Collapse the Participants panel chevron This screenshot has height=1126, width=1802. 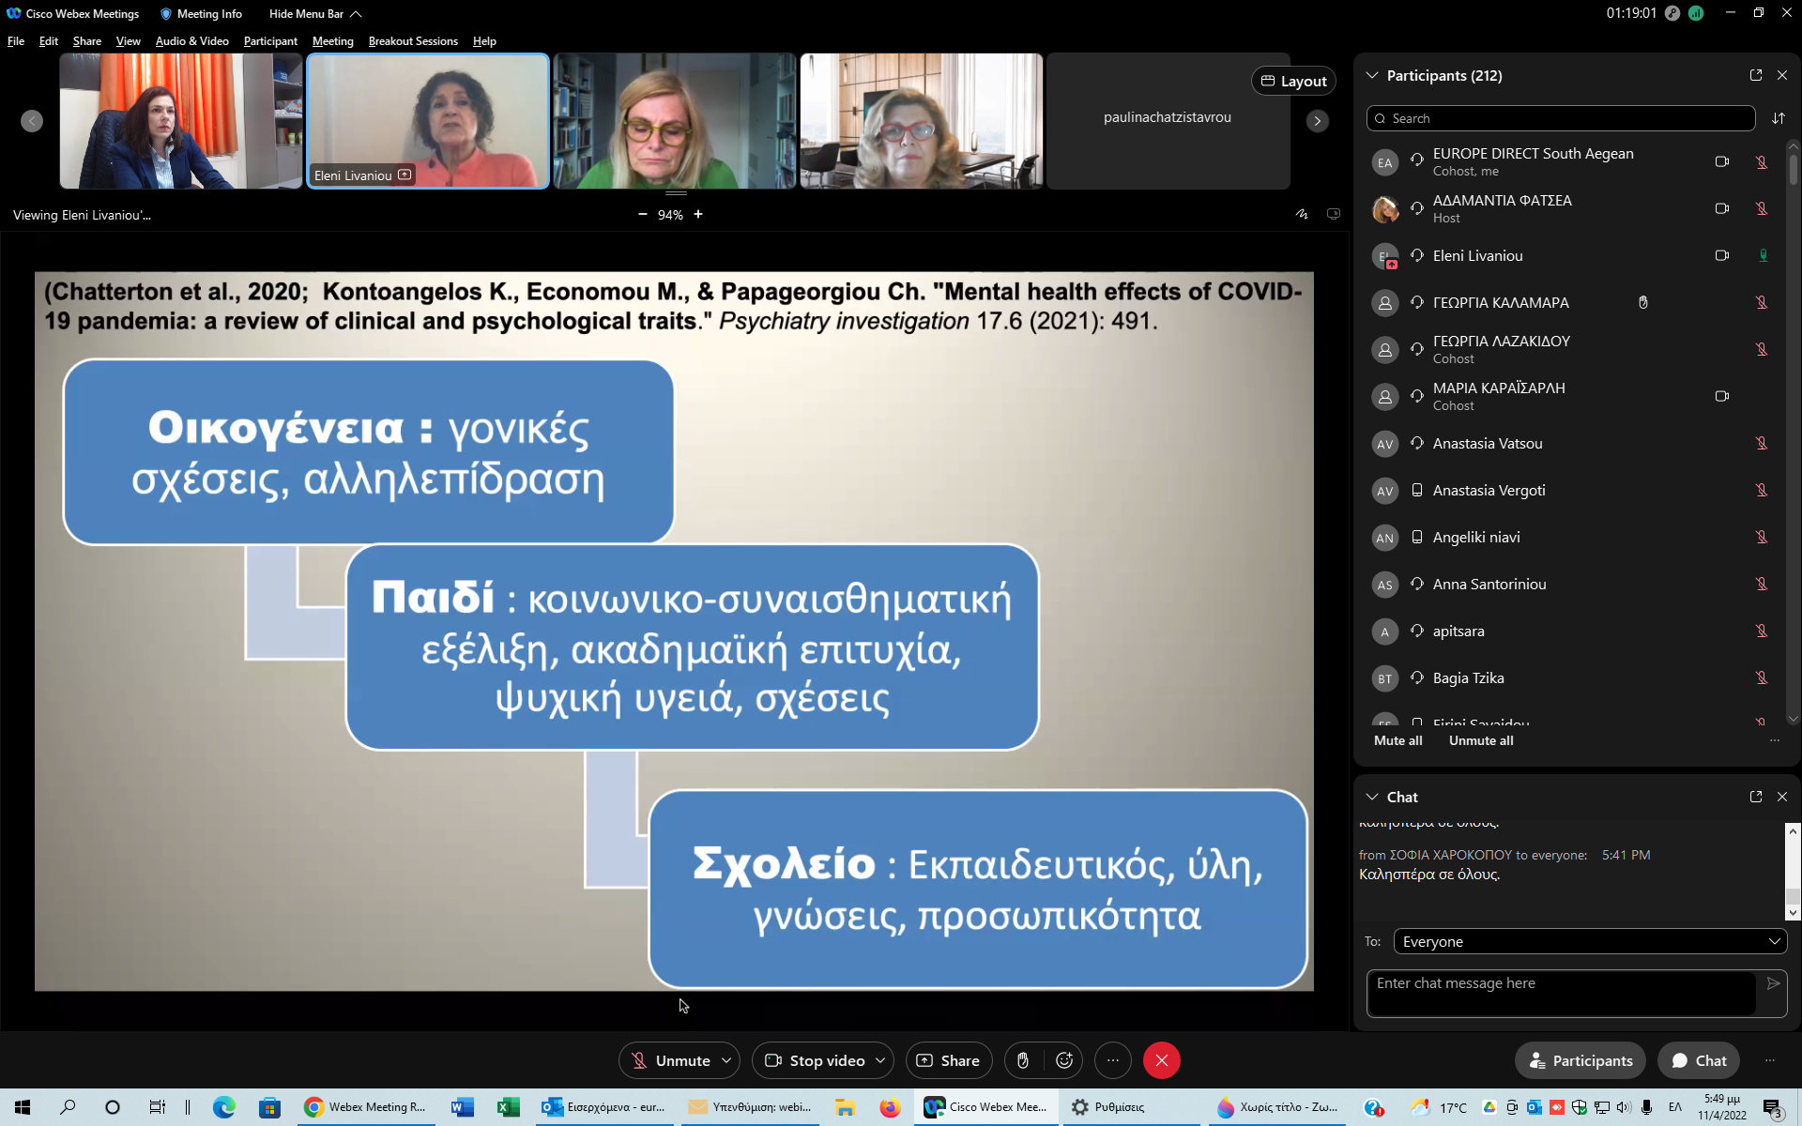1372,75
